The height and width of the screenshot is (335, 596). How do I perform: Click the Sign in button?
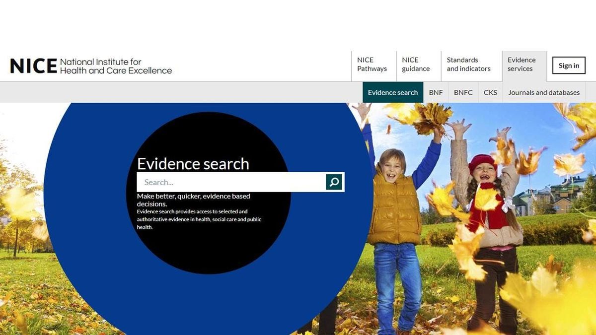[569, 66]
